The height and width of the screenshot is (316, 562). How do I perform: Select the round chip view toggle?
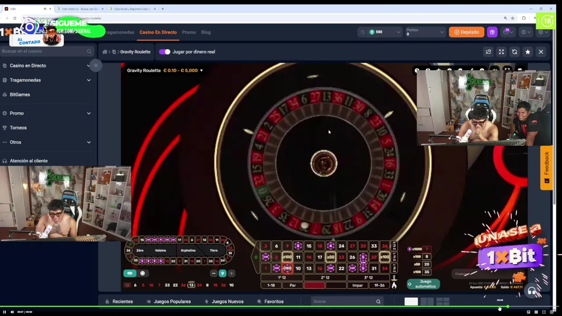[142, 273]
